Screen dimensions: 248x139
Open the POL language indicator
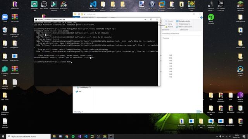click(x=230, y=136)
